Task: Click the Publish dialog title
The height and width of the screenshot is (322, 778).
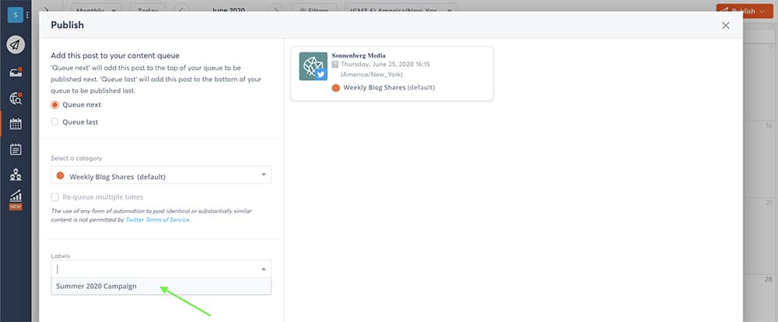Action: point(67,26)
